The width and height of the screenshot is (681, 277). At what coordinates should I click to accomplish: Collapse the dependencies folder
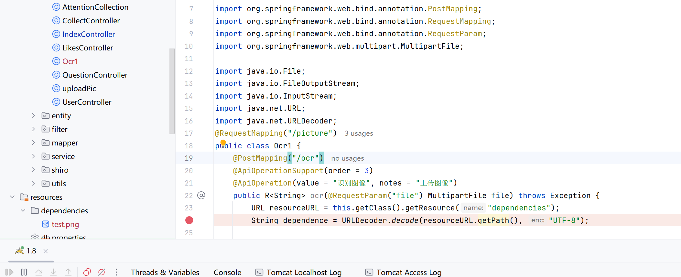pyautogui.click(x=23, y=210)
